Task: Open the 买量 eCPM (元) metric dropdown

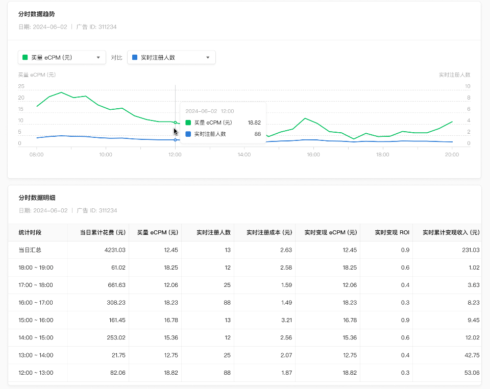Action: (x=62, y=58)
